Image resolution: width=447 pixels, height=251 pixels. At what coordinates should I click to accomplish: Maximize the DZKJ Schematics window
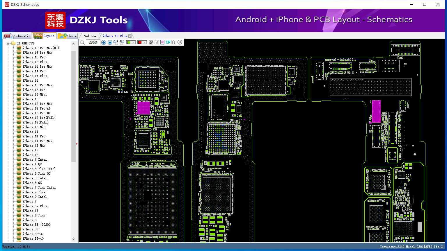pos(425,4)
